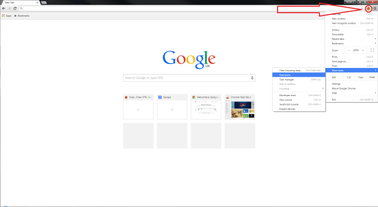Screen dimensions: 378x207
Task: Select Inspect devices in submenu
Action: pyautogui.click(x=299, y=109)
